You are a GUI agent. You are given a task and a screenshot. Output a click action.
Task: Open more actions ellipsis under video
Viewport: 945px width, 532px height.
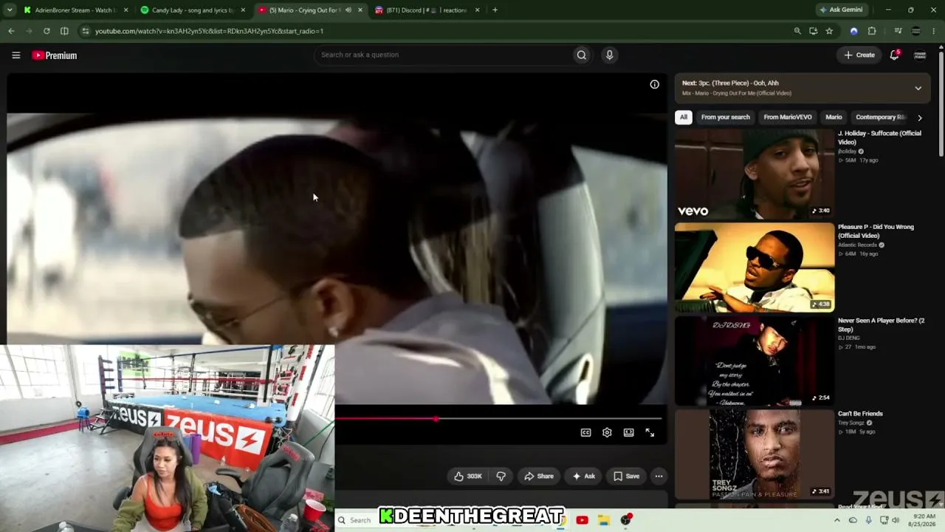click(x=659, y=476)
